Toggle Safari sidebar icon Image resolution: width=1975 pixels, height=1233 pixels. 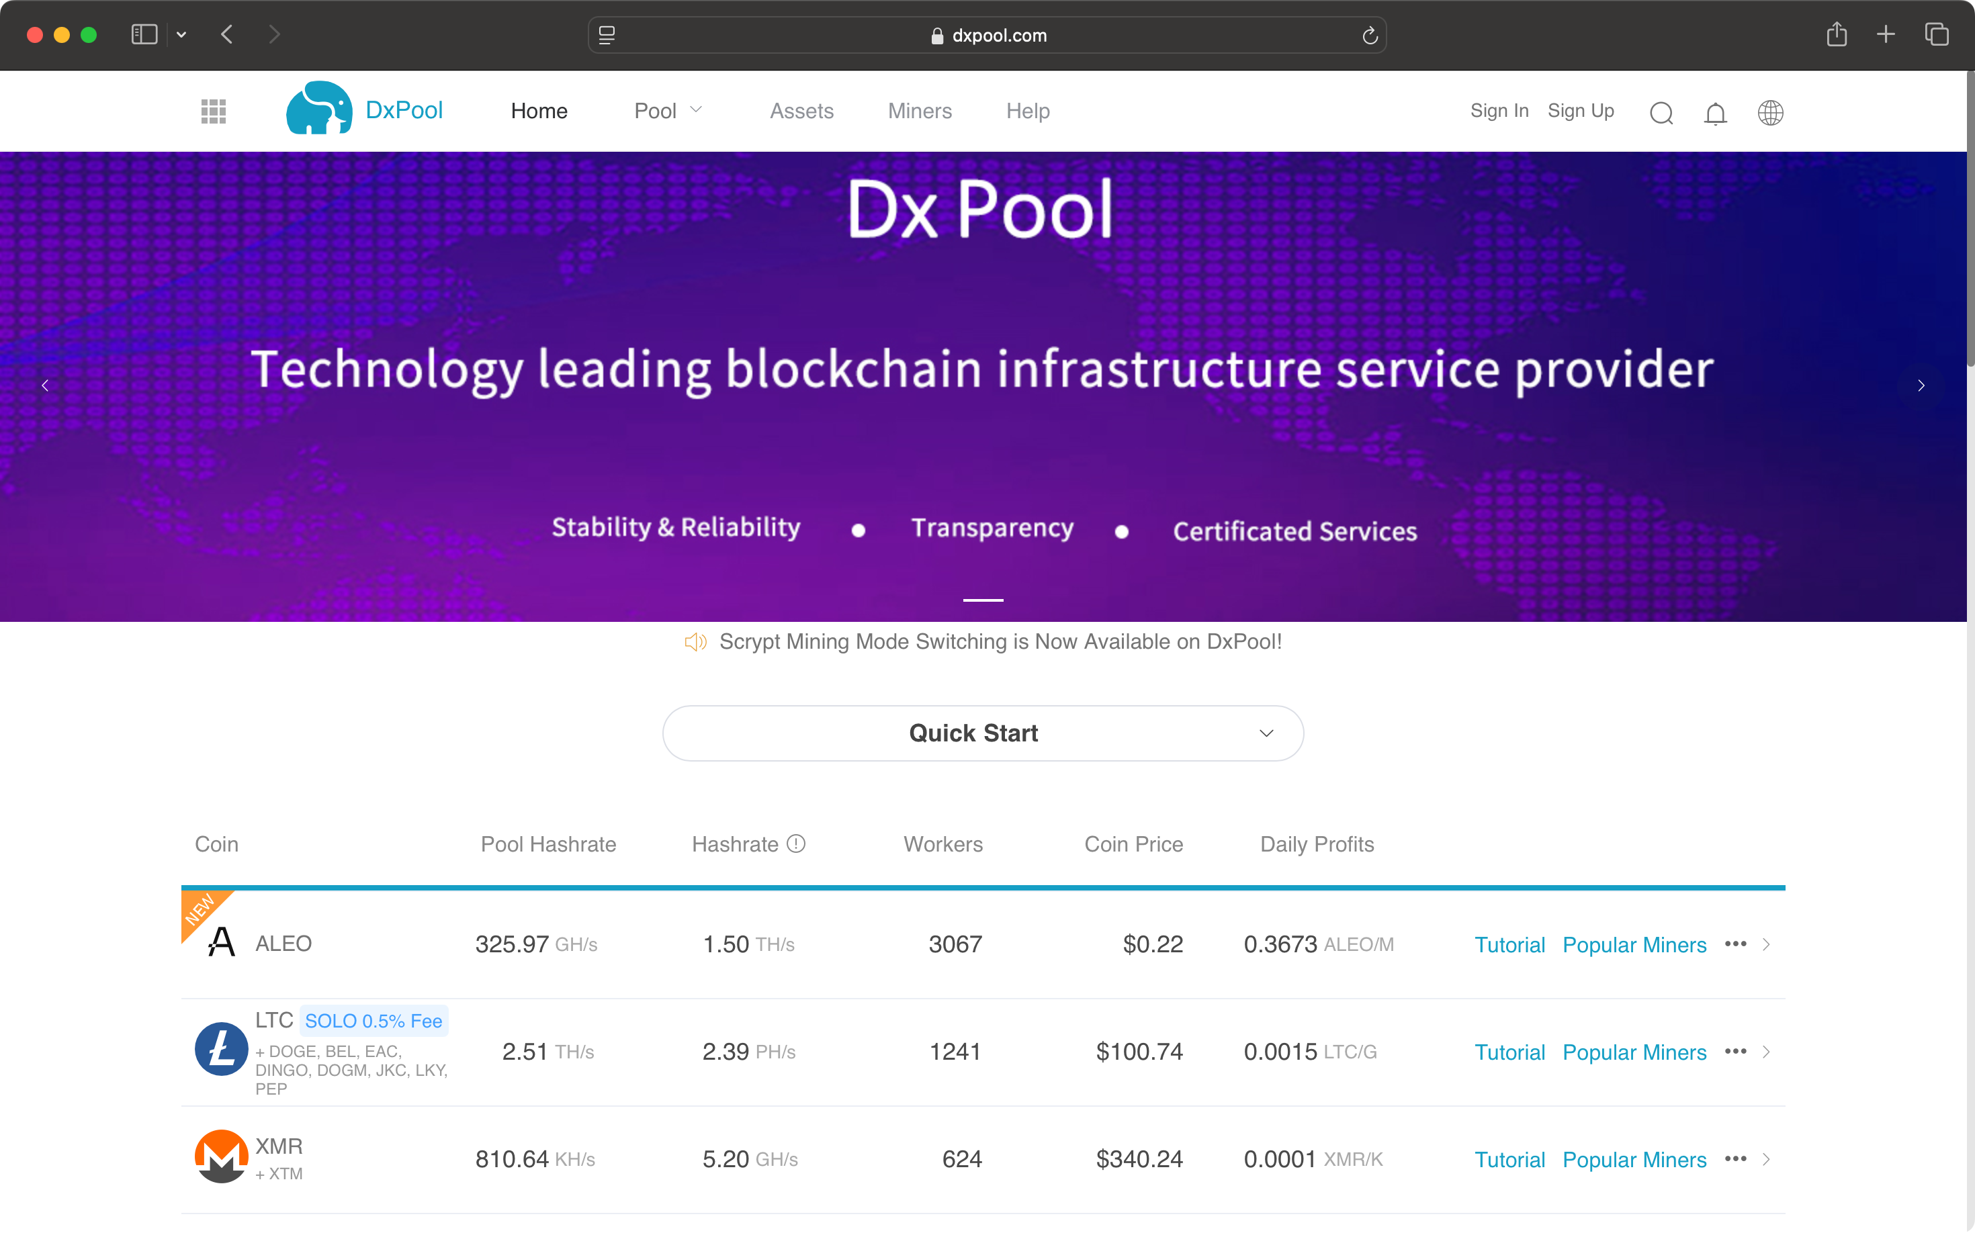point(144,34)
